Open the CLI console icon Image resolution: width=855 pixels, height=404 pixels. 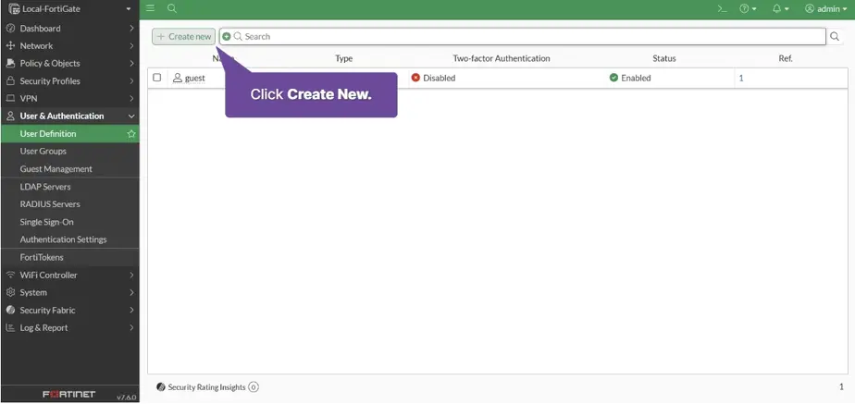pos(722,8)
